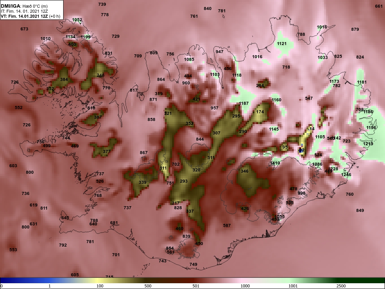Click the map value '729'
The width and height of the screenshot is (385, 289).
click(115, 36)
